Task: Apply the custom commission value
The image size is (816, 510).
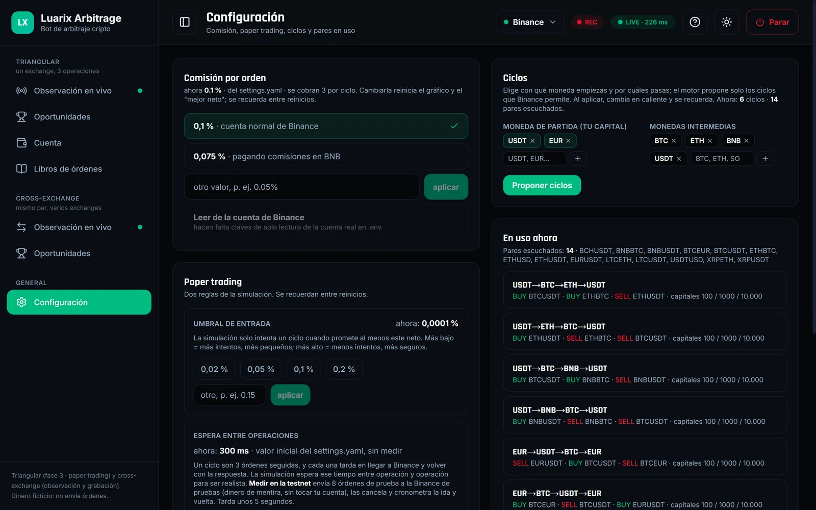Action: click(446, 187)
